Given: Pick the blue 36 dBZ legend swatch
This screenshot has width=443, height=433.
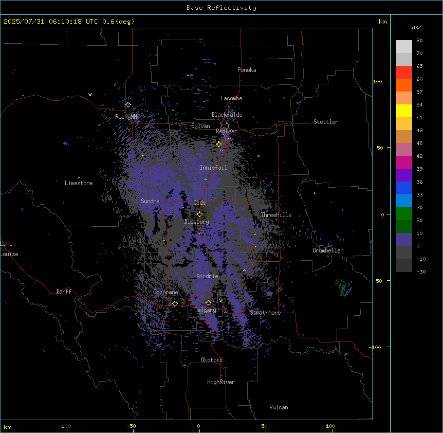Looking at the screenshot, I should (x=404, y=188).
